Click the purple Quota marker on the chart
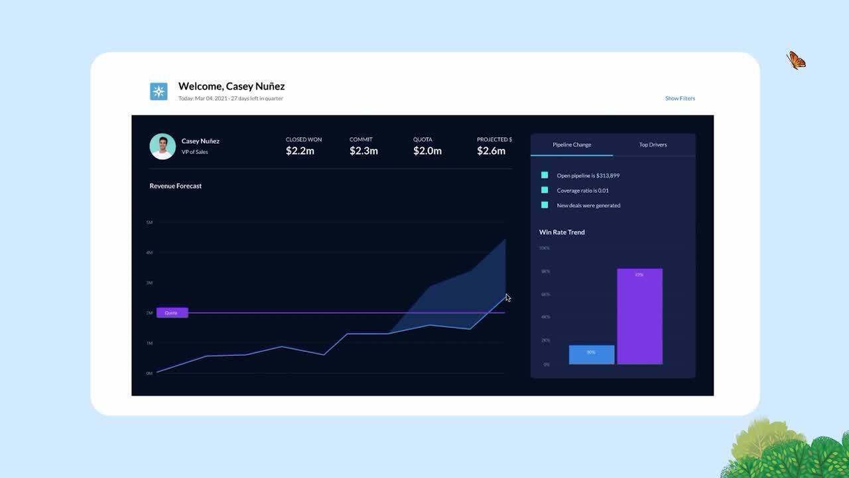The height and width of the screenshot is (478, 849). (x=172, y=312)
